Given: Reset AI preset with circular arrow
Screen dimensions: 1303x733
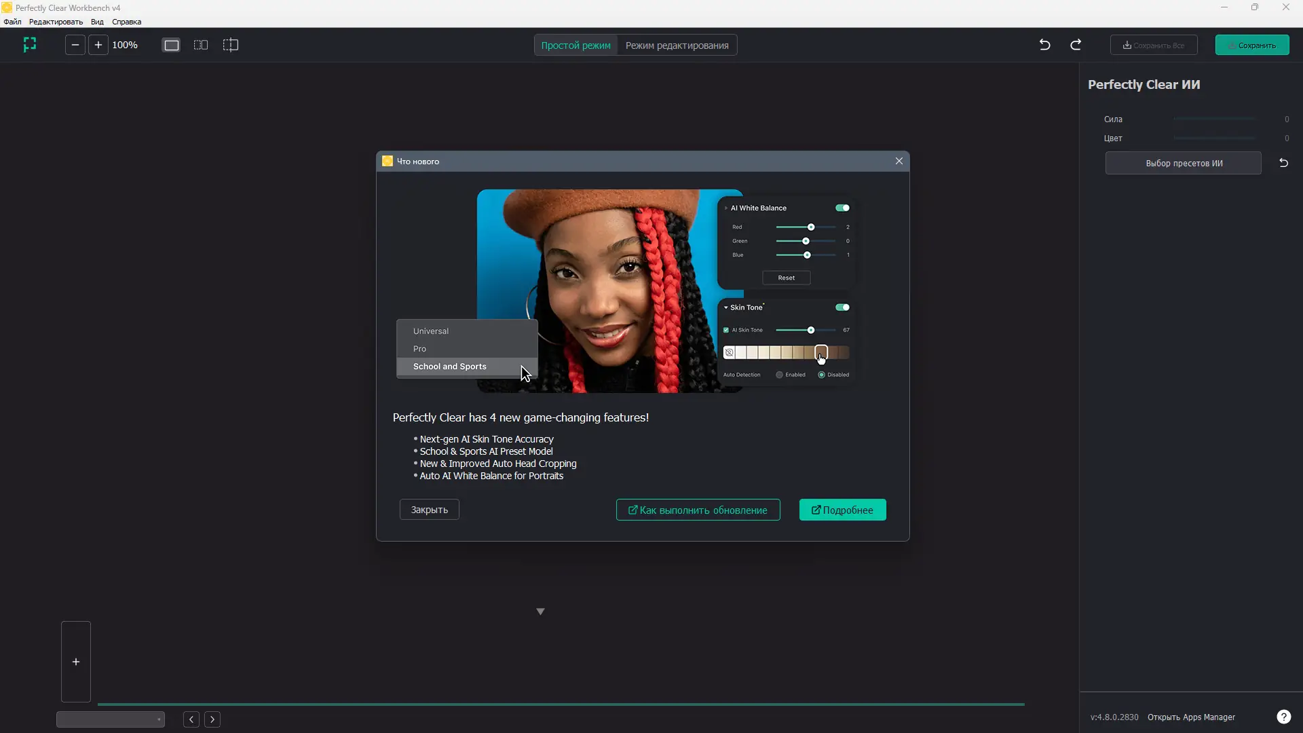Looking at the screenshot, I should click(1283, 163).
